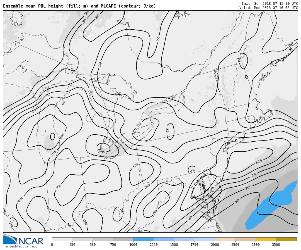Click the colorbar tick label 250
Image resolution: width=301 pixels, height=250 pixels.
pyautogui.click(x=72, y=245)
